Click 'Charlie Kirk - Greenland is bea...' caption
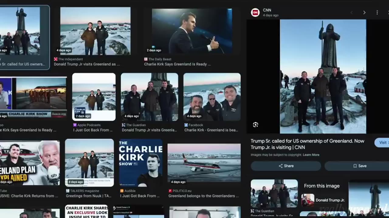 pyautogui.click(x=211, y=130)
